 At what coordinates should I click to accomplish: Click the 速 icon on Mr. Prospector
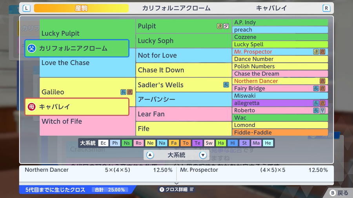click(x=316, y=52)
